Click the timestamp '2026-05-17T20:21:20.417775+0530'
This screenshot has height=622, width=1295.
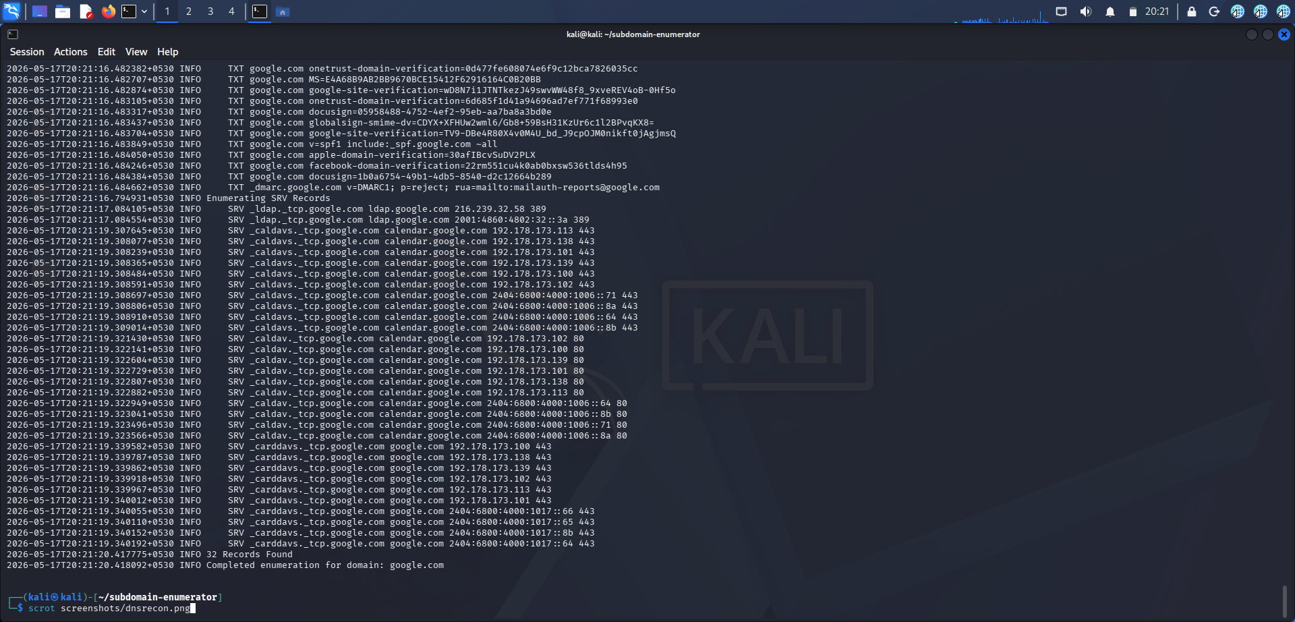pyautogui.click(x=90, y=555)
